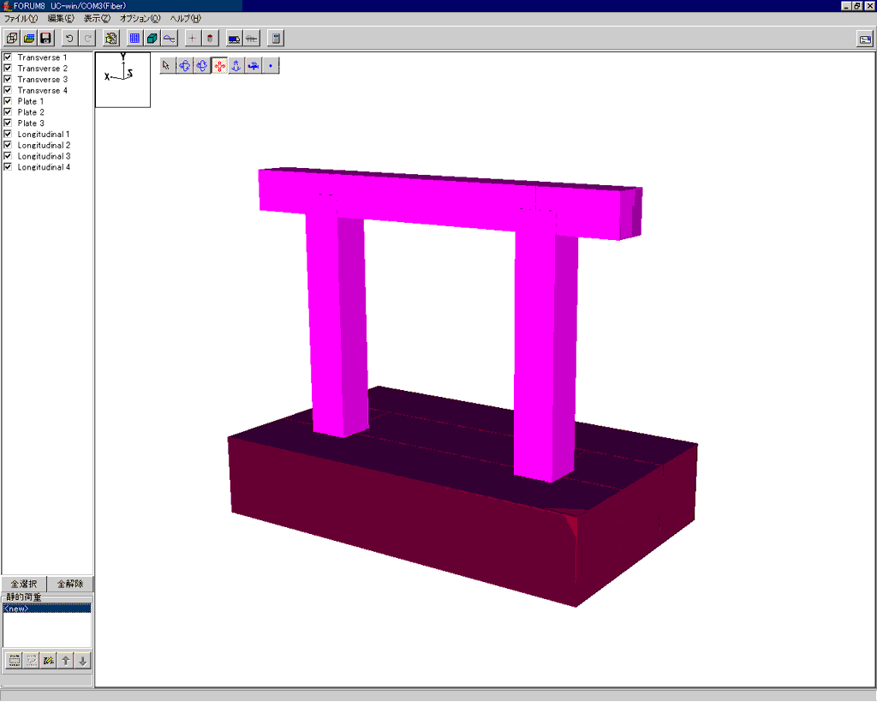Image resolution: width=877 pixels, height=702 pixels.
Task: Toggle the Plate 2 checkbox
Action: [x=8, y=112]
